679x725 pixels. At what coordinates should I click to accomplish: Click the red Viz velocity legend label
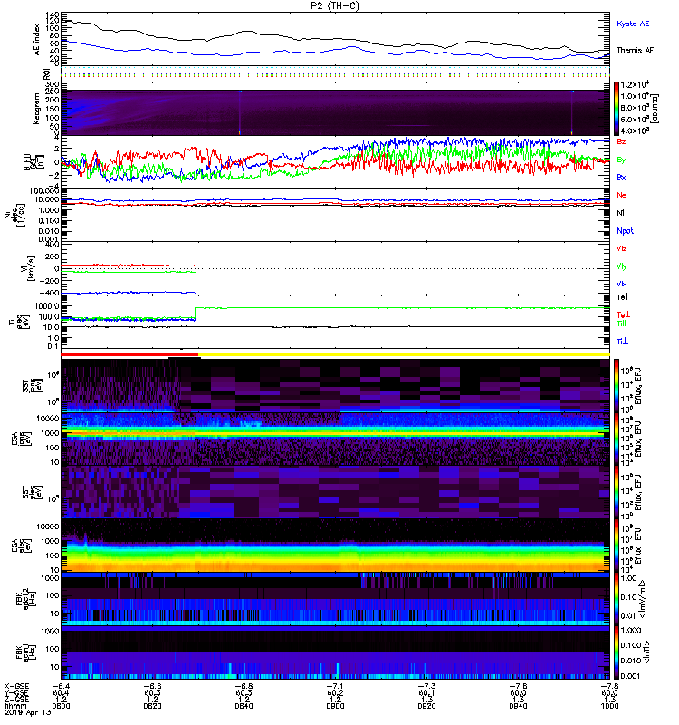(621, 248)
